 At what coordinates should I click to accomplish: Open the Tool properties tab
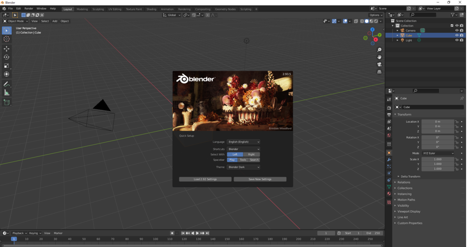click(x=389, y=100)
